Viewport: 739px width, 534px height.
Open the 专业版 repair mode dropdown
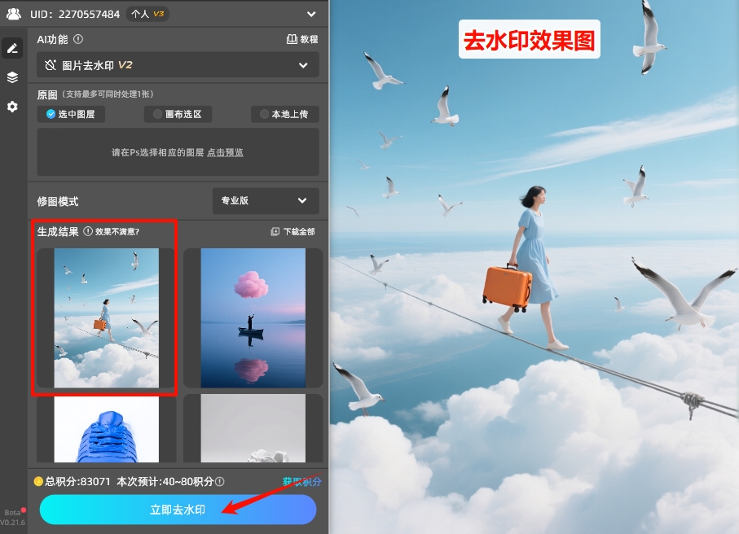point(265,200)
